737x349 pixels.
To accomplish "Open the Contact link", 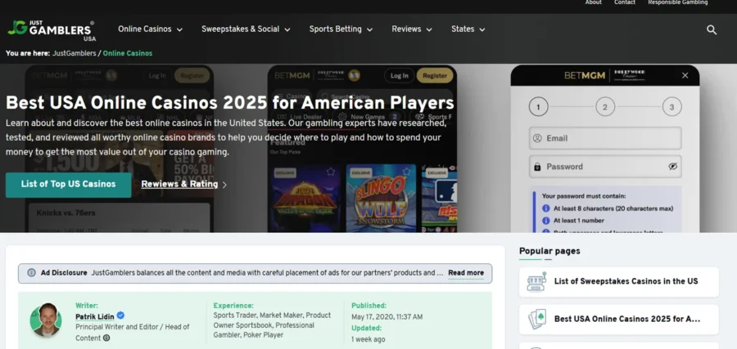I will coord(625,2).
